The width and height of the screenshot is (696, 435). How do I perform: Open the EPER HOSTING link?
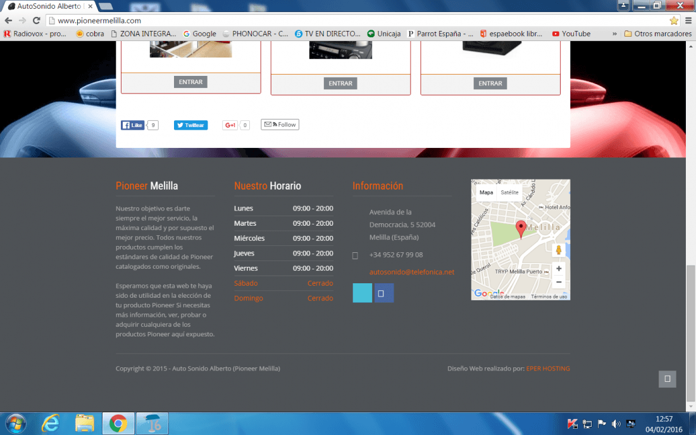click(x=548, y=369)
